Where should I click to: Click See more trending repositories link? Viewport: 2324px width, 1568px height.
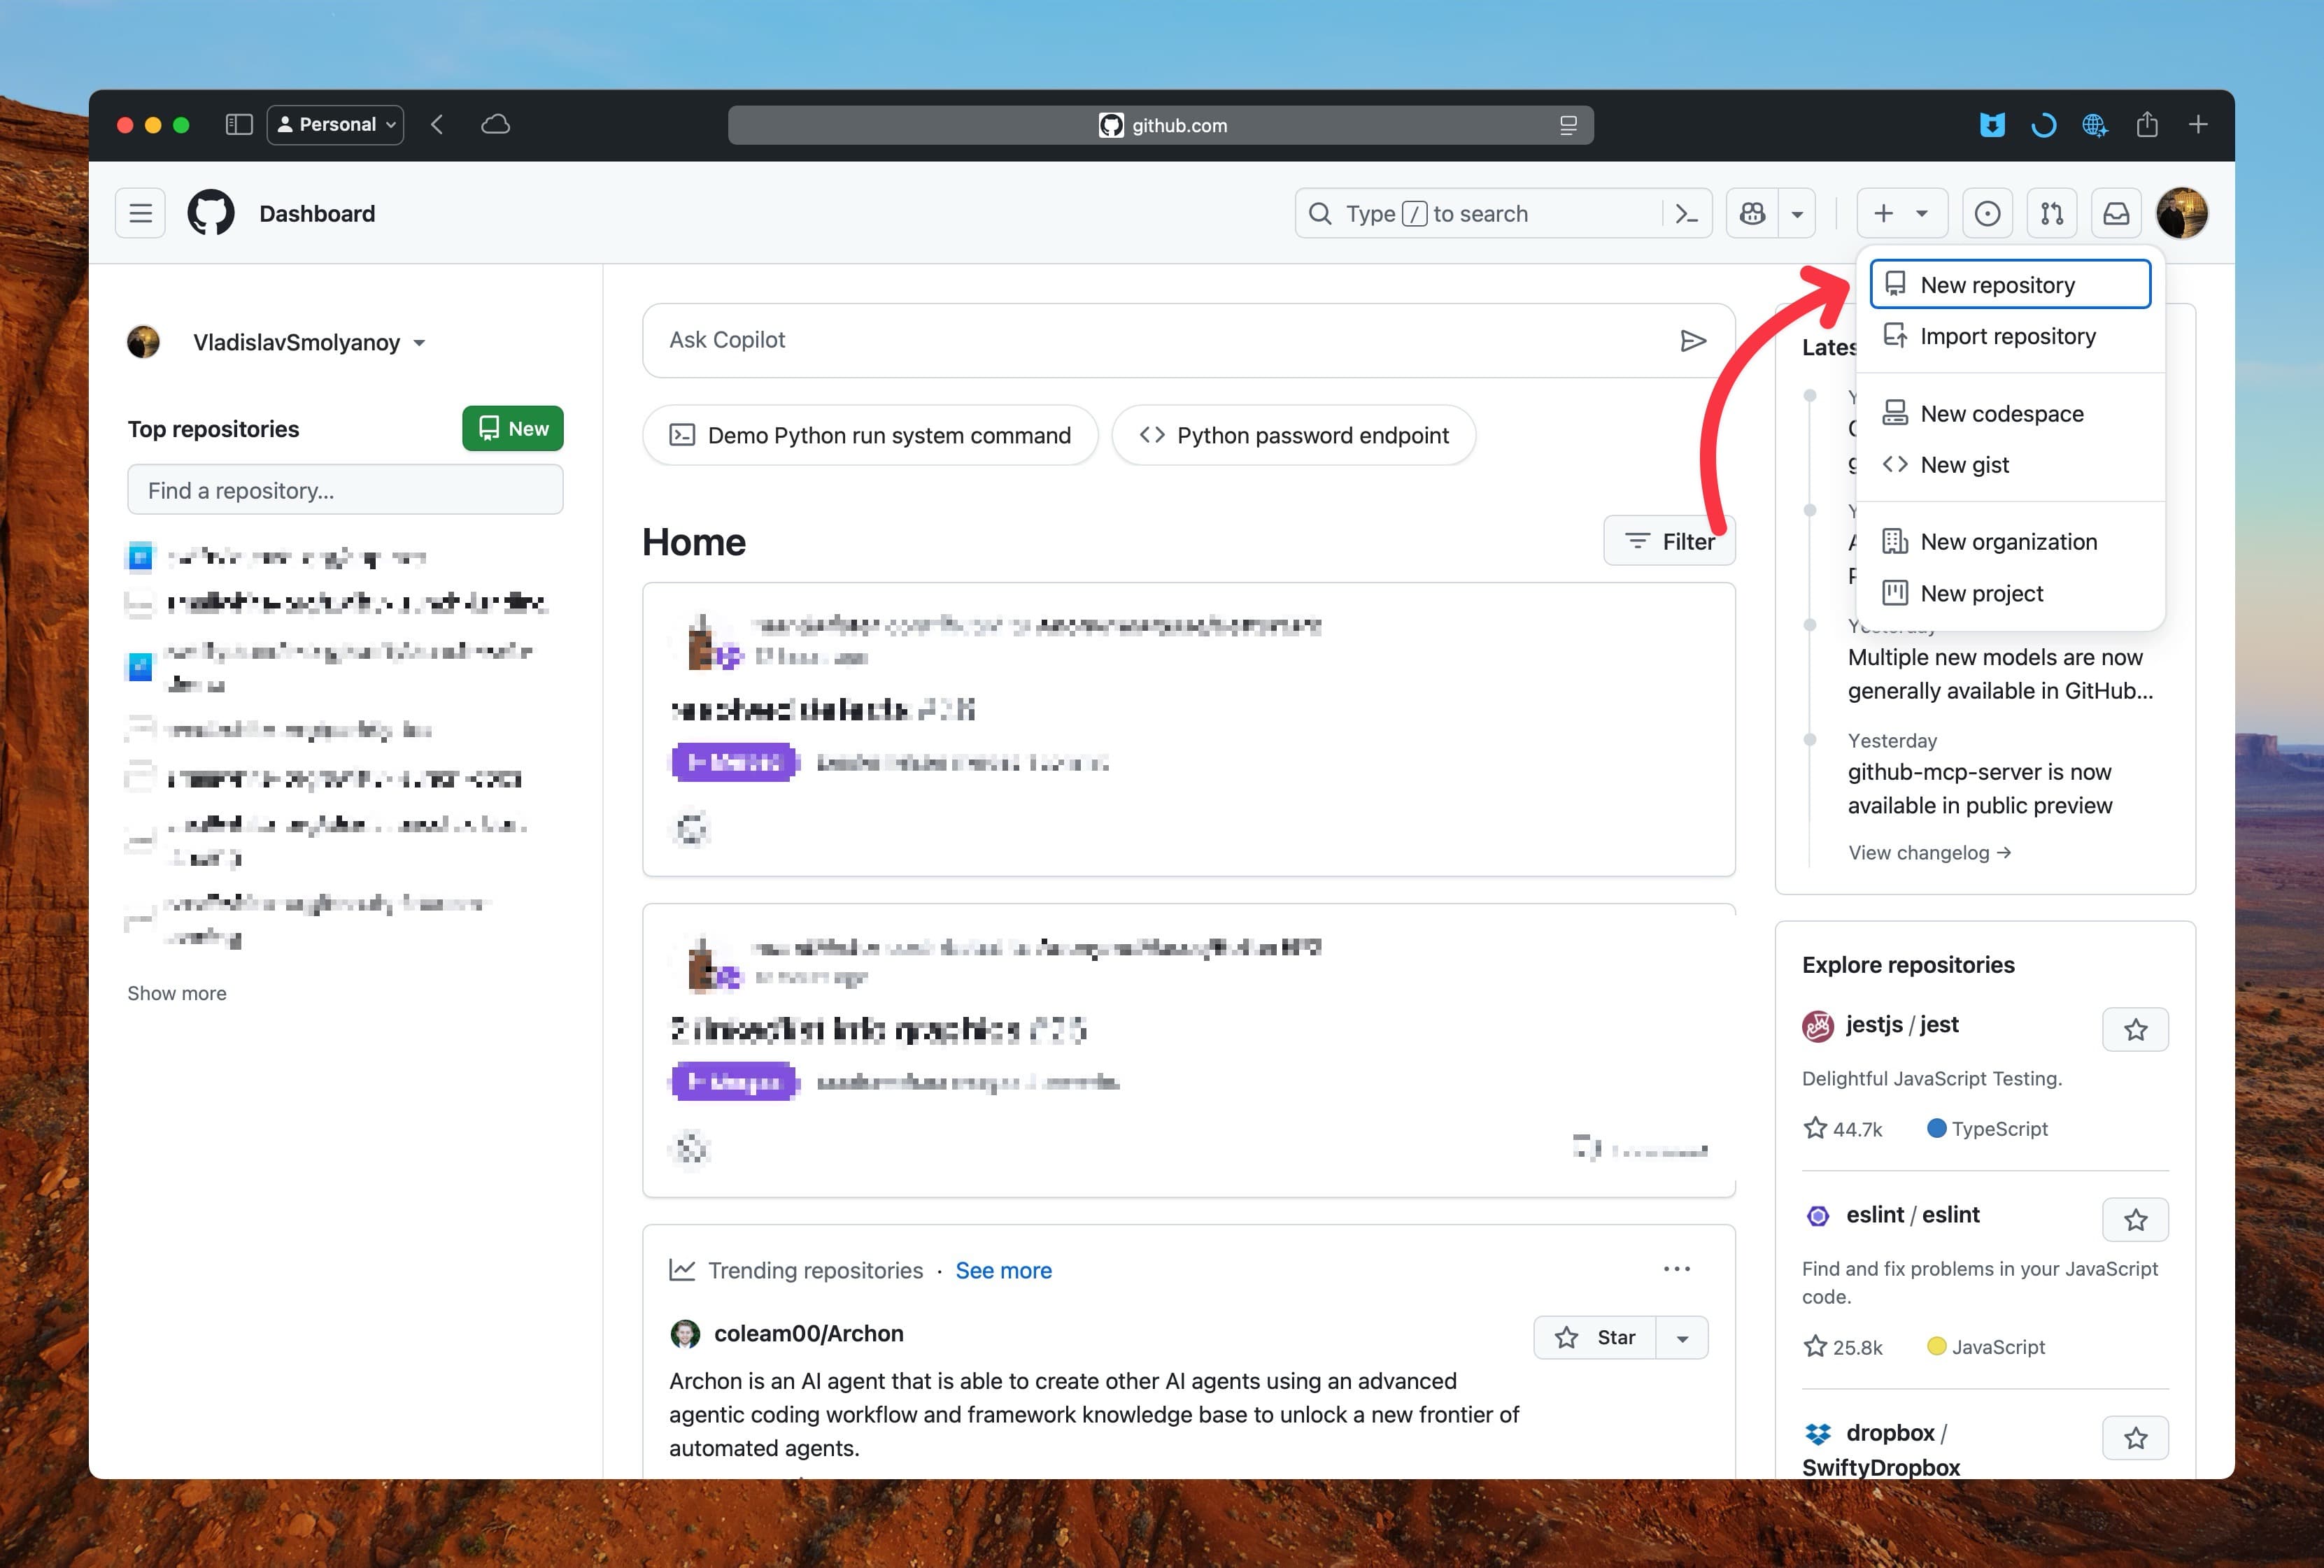pyautogui.click(x=1003, y=1270)
